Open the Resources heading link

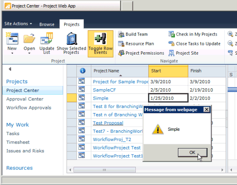(x=19, y=168)
